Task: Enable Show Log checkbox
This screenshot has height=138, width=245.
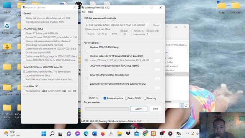Action: [145, 98]
